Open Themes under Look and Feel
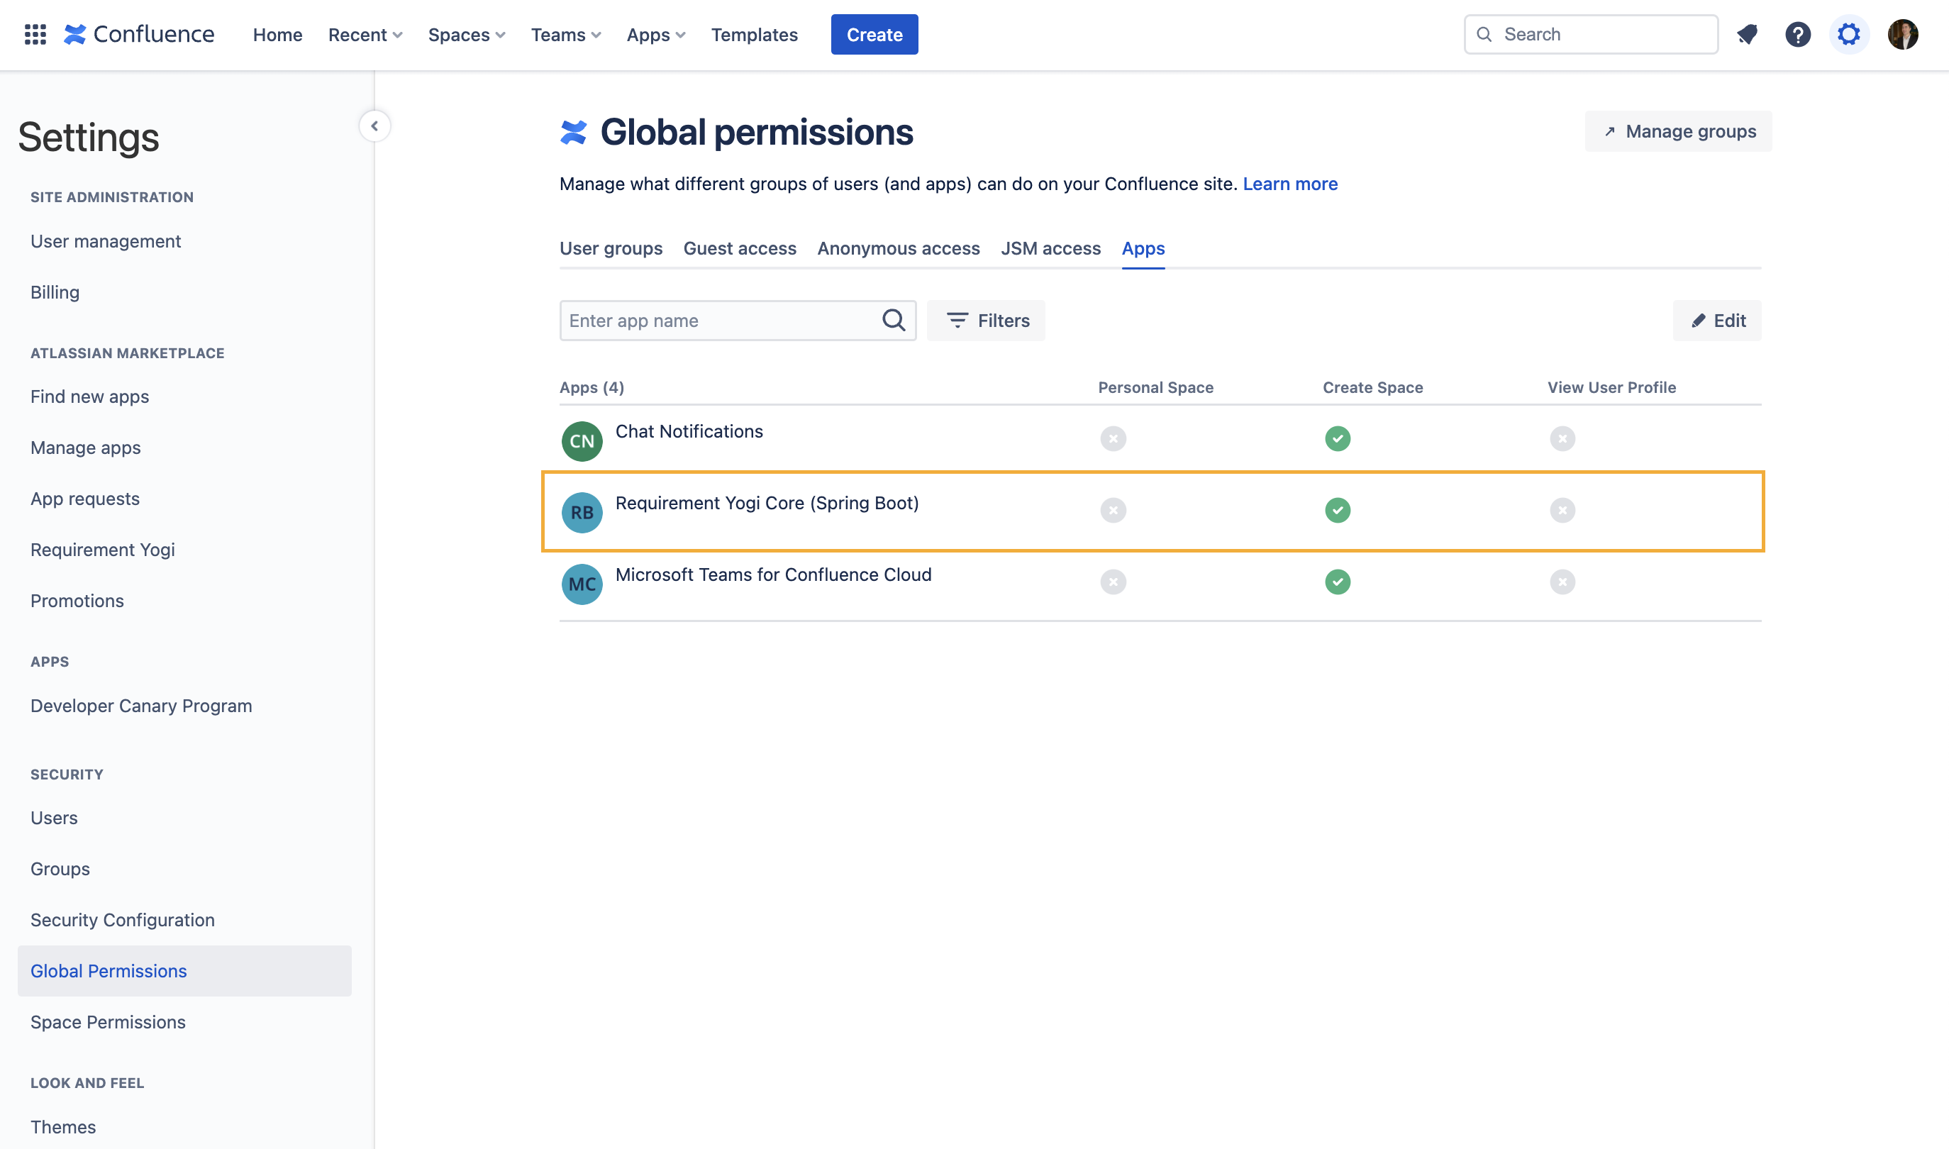 coord(63,1127)
